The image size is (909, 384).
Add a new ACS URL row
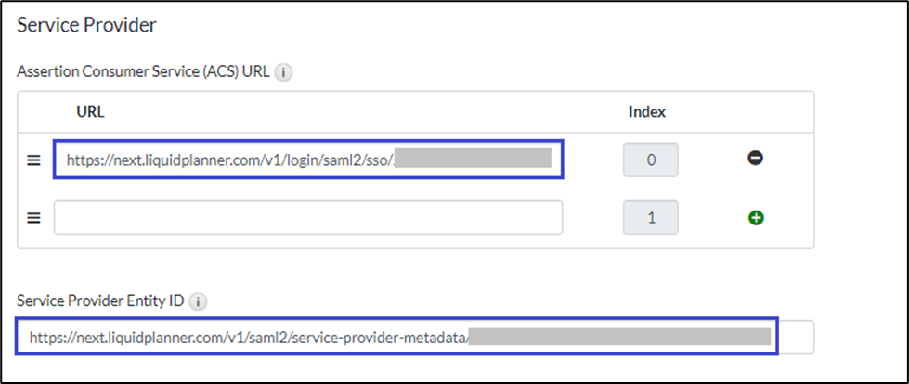[756, 218]
